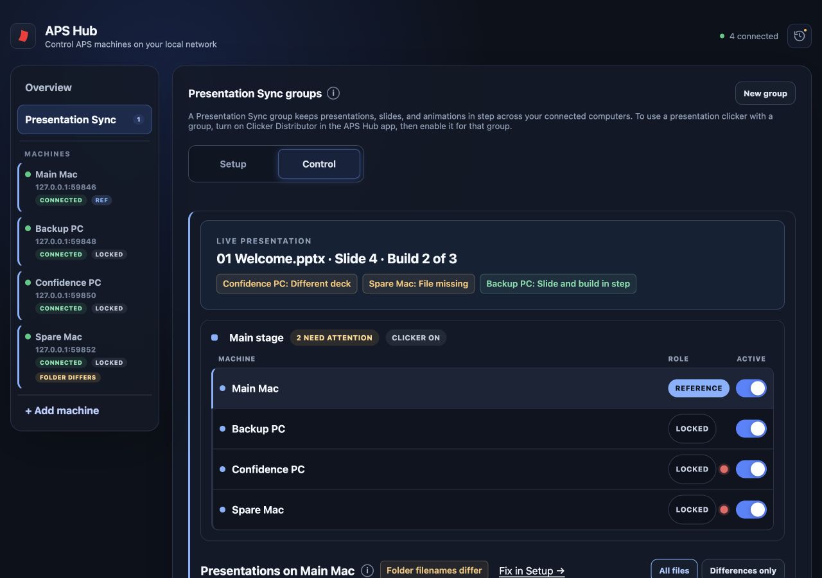Click the LOCKED role button for Spare Mac
Screen dimensions: 822x578
[692, 510]
